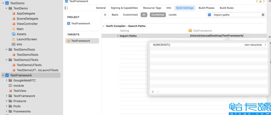The width and height of the screenshot is (271, 115).
Task: Select TestFramework under PROJECT
Action: click(80, 23)
